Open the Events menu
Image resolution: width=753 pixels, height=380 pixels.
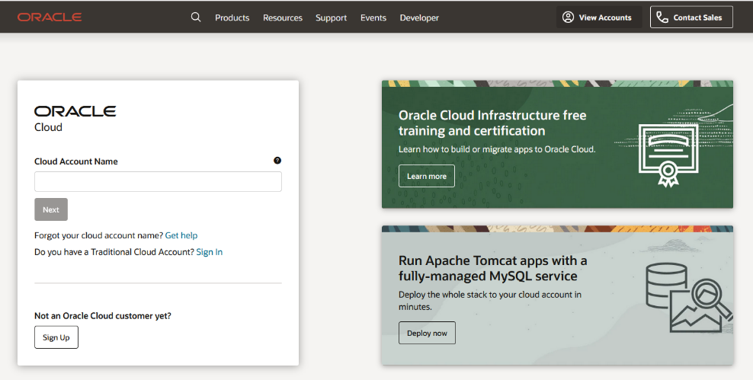click(x=373, y=18)
